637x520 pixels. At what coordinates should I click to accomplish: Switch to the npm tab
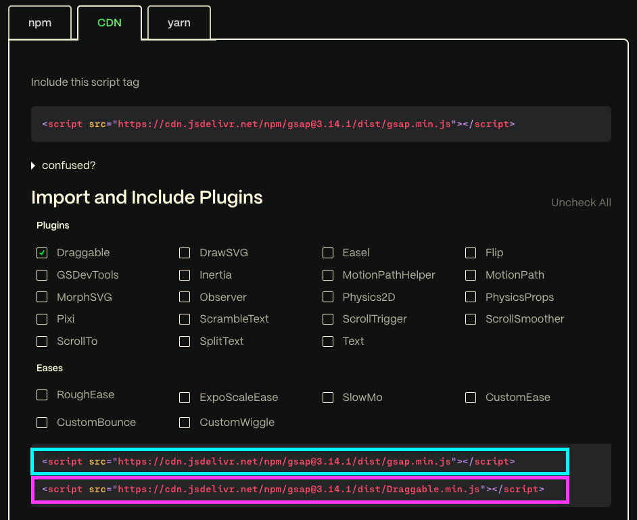coord(40,23)
